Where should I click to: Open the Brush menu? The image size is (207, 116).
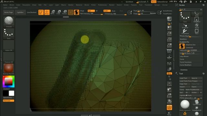point(12,5)
